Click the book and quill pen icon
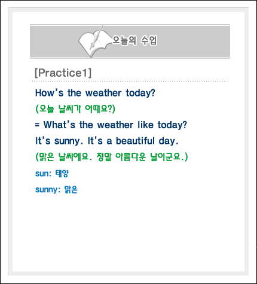 pos(93,41)
